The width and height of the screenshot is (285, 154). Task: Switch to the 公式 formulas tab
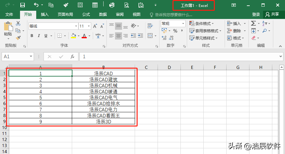86,15
